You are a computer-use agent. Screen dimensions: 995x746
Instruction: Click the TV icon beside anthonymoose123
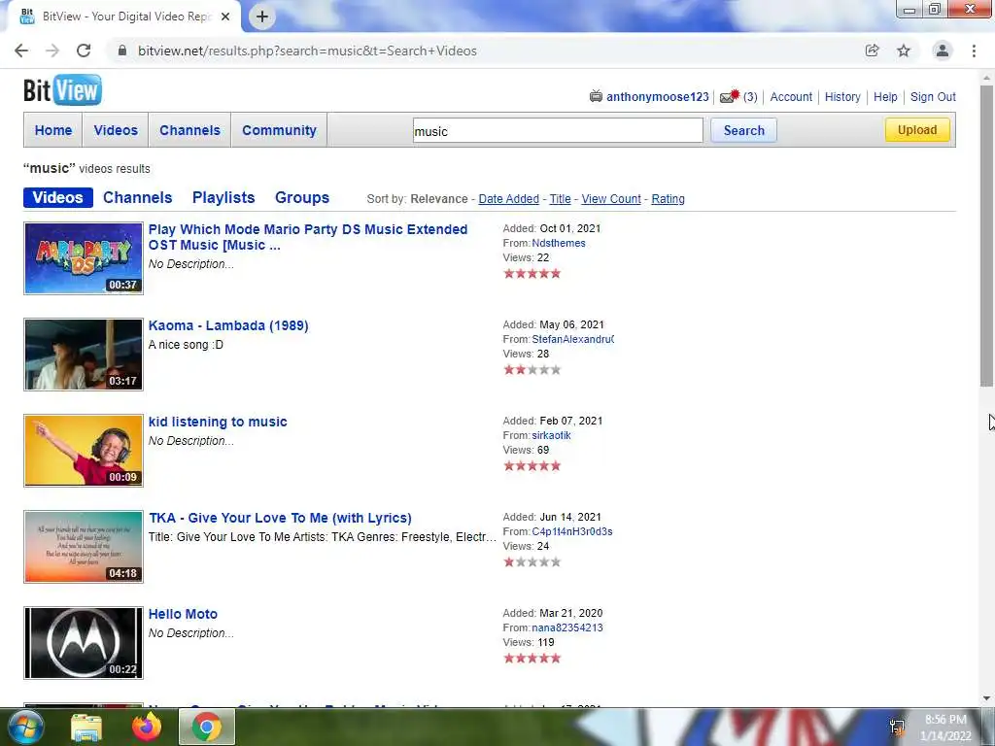click(x=596, y=96)
